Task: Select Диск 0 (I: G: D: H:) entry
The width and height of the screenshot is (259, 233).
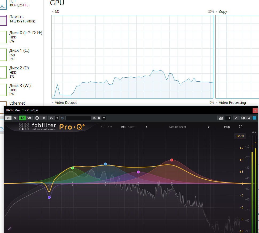Action: point(21,37)
